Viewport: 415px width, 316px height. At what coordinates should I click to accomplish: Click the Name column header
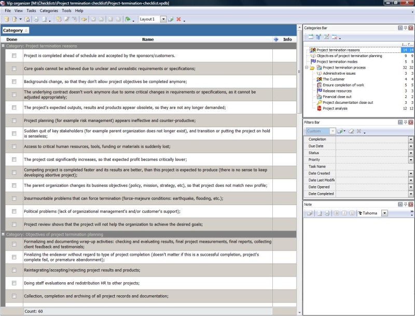(148, 39)
